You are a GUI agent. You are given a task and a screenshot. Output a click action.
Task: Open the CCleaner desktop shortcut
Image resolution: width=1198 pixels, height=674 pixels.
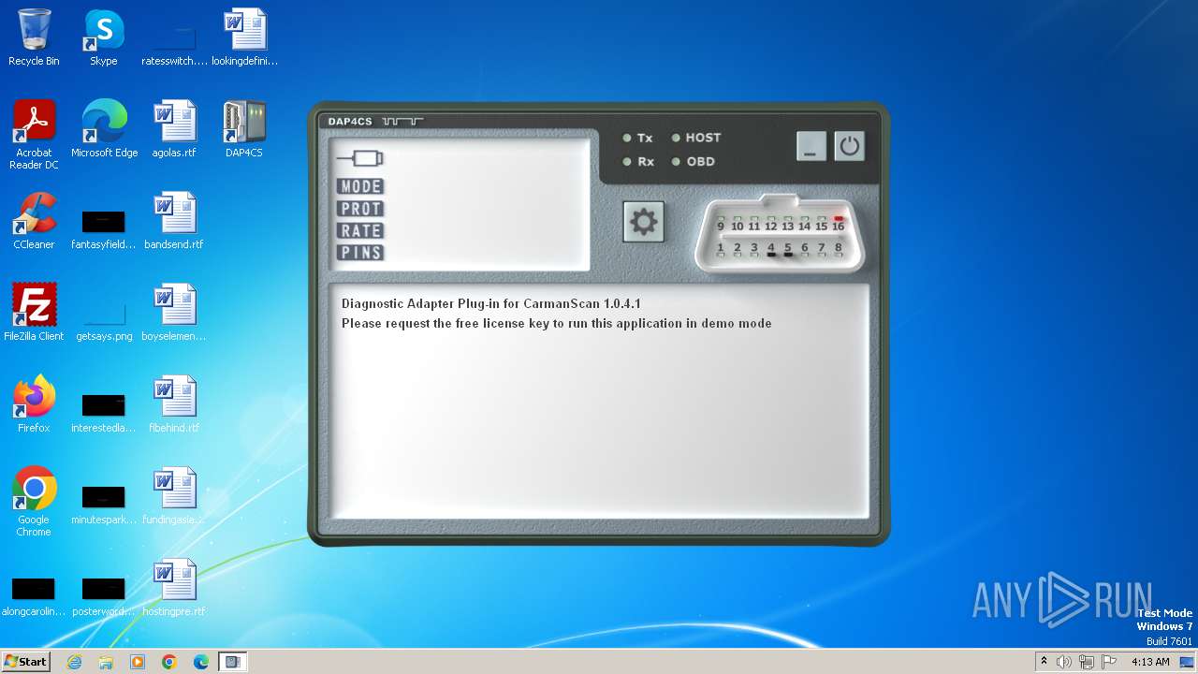[x=34, y=221]
